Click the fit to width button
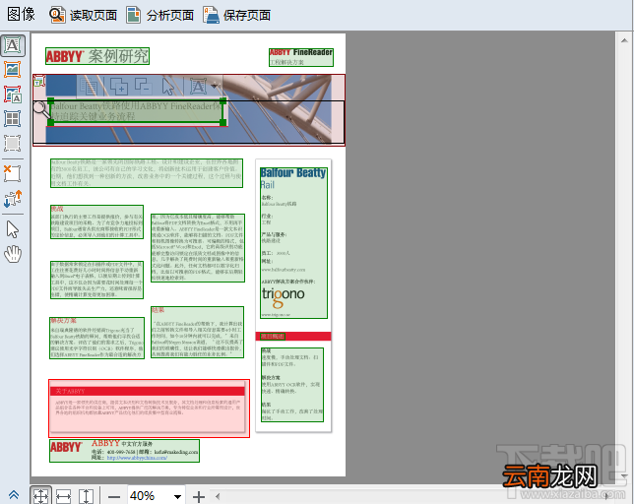 click(63, 496)
